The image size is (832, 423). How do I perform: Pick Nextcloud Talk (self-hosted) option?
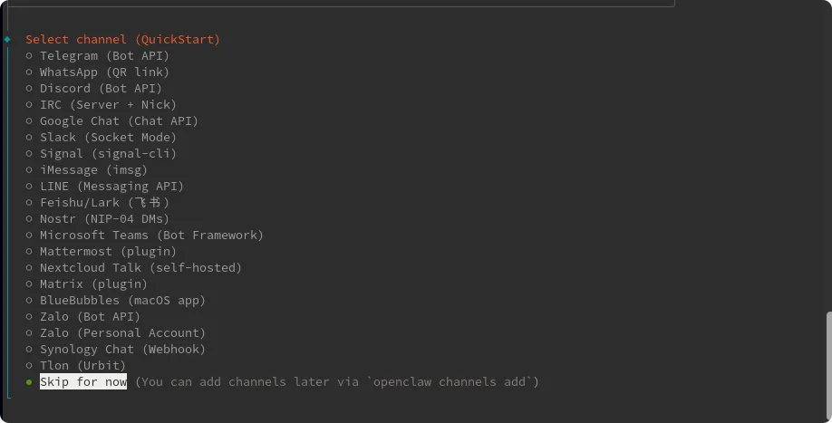click(140, 268)
